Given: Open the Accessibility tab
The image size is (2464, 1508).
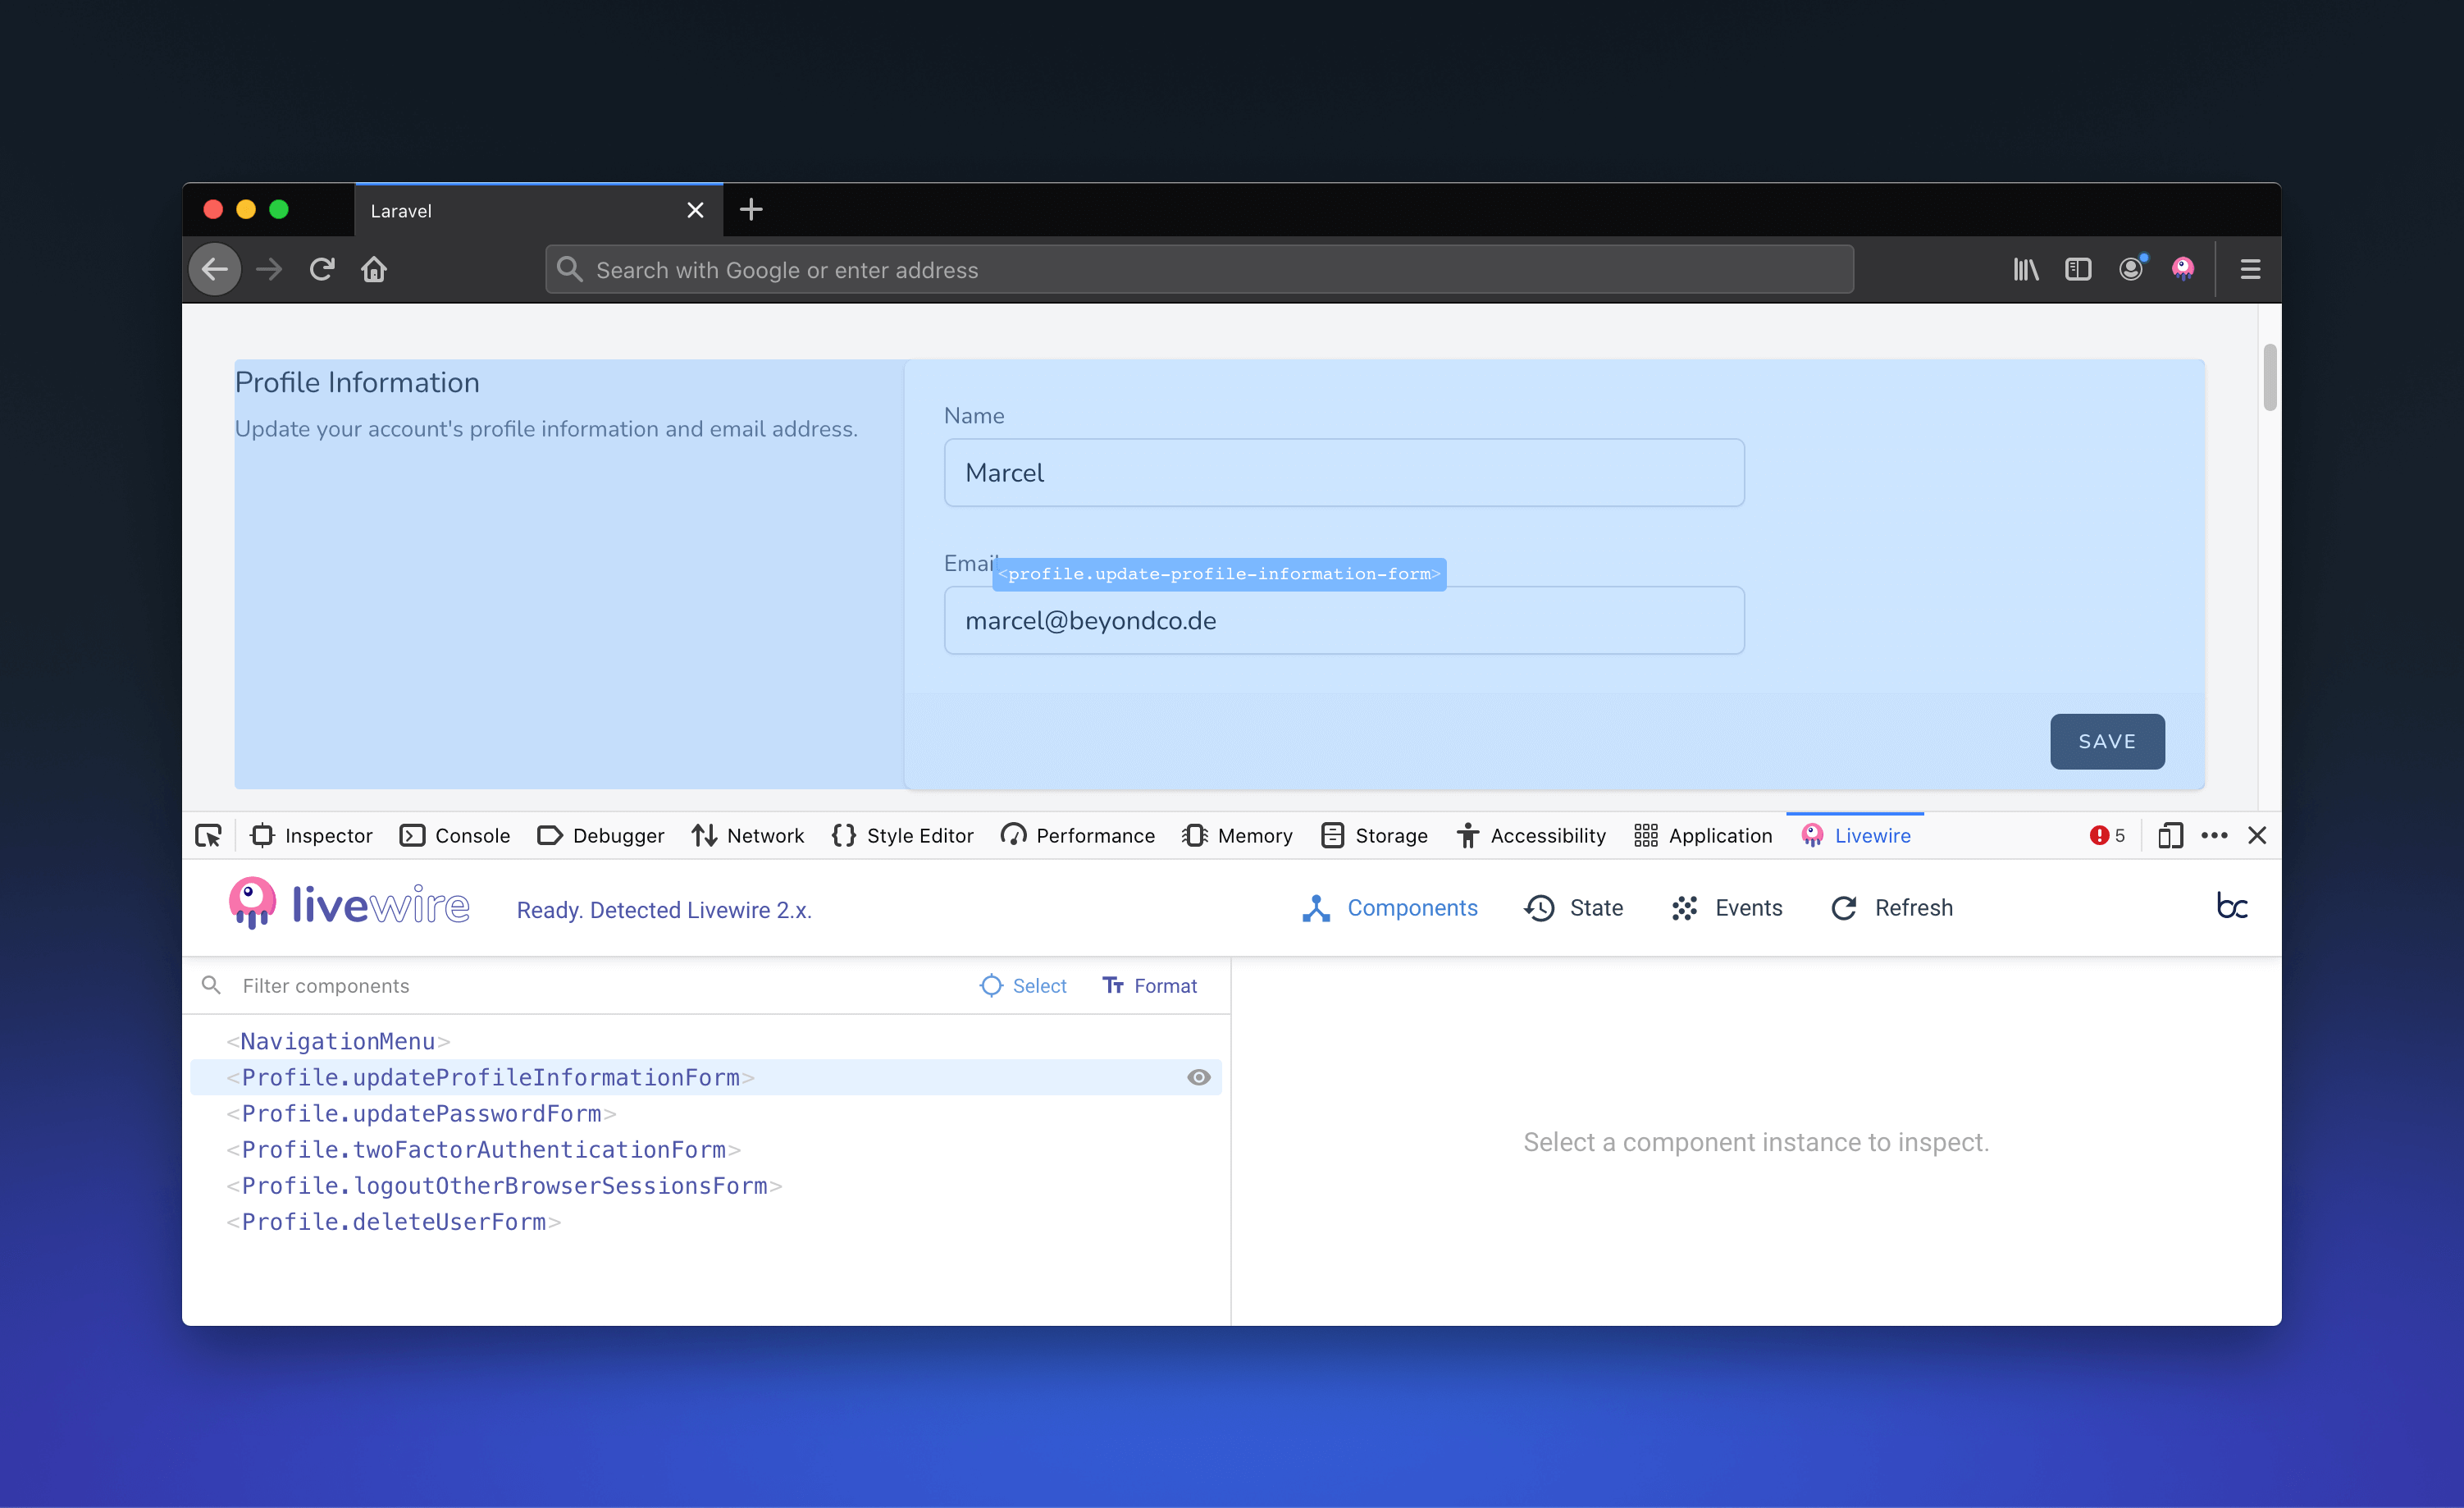Looking at the screenshot, I should coord(1531,835).
